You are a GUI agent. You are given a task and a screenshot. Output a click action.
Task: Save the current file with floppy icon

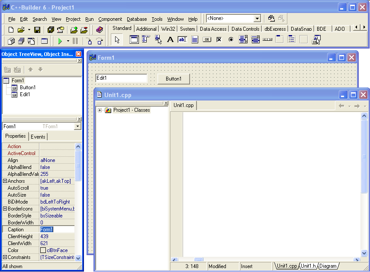pos(37,30)
